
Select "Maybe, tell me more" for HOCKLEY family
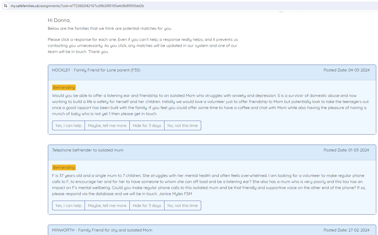[107, 125]
